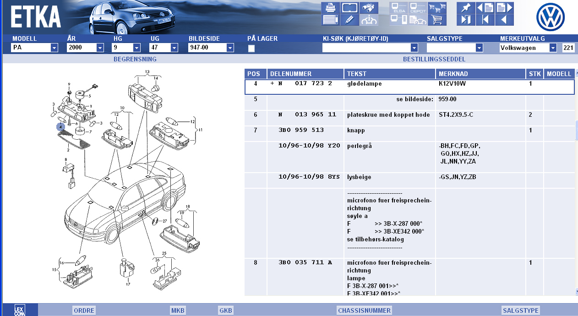Switch to the BESTILLINGSSEDDEL tab
The width and height of the screenshot is (578, 316).
coord(434,59)
